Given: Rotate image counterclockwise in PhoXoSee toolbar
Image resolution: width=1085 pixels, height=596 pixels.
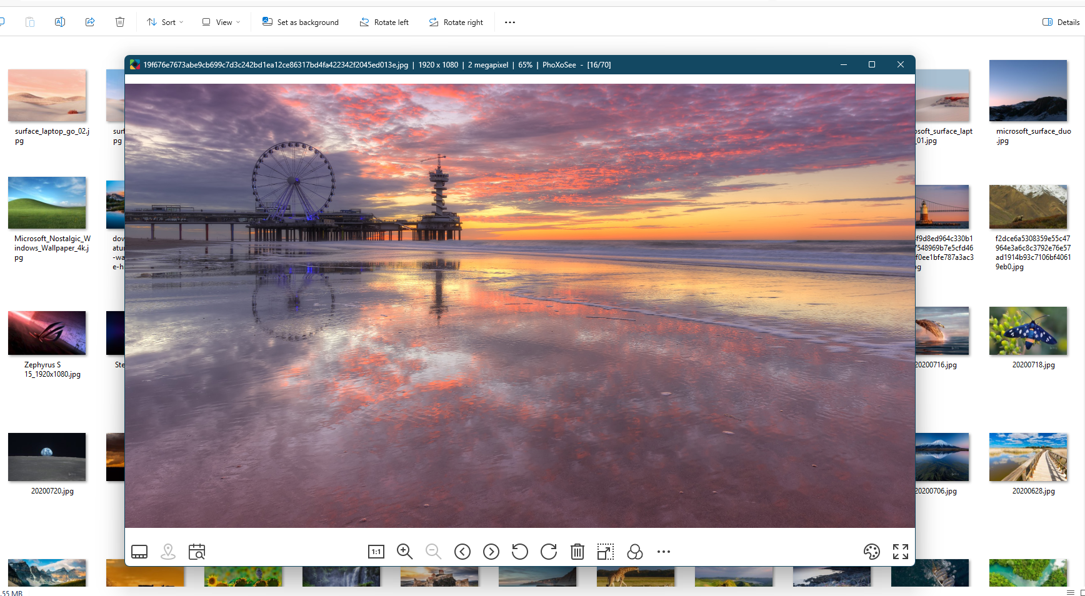Looking at the screenshot, I should tap(520, 552).
